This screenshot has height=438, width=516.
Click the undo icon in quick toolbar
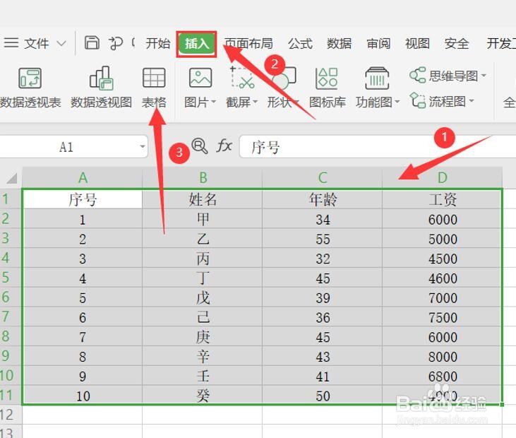point(116,43)
